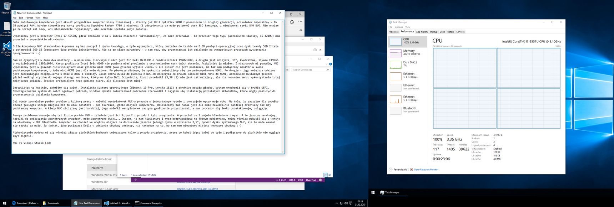Click Notepad vertical scrollbar up arrow
614x207 pixels.
(x=283, y=21)
